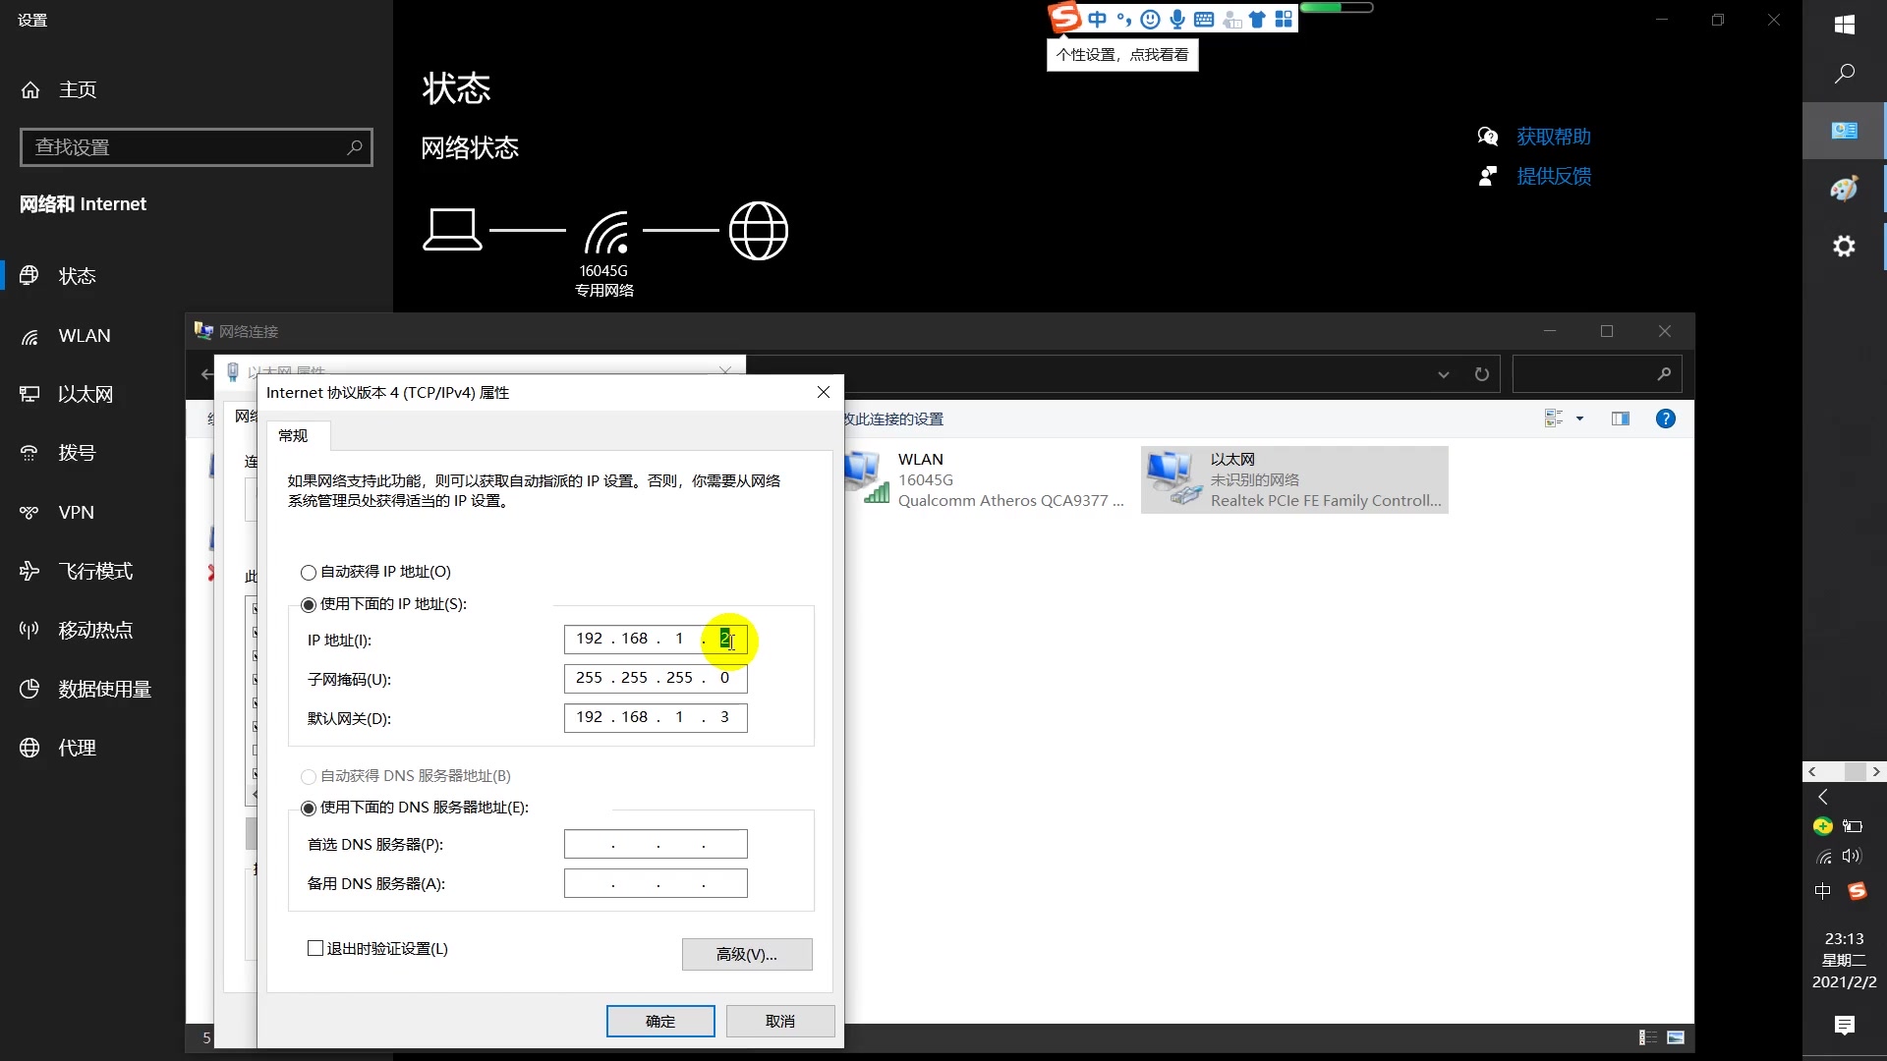
Task: Click the 首选 DNS 服务器 input field
Action: pyautogui.click(x=656, y=845)
